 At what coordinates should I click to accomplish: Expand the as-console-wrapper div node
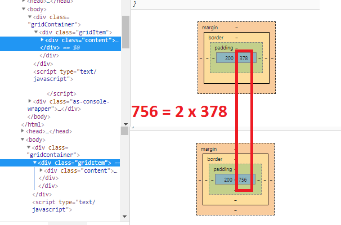(x=30, y=101)
